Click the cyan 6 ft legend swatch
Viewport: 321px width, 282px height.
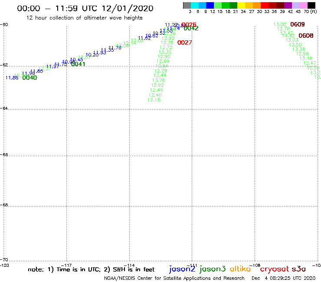195,5
